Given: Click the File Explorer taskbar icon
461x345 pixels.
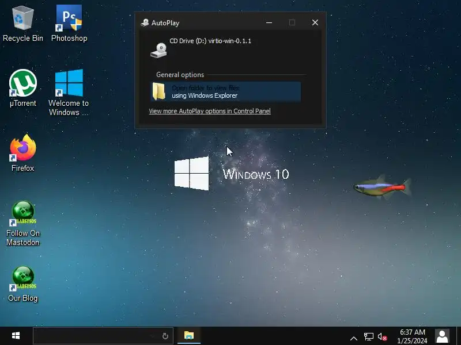Looking at the screenshot, I should (189, 335).
